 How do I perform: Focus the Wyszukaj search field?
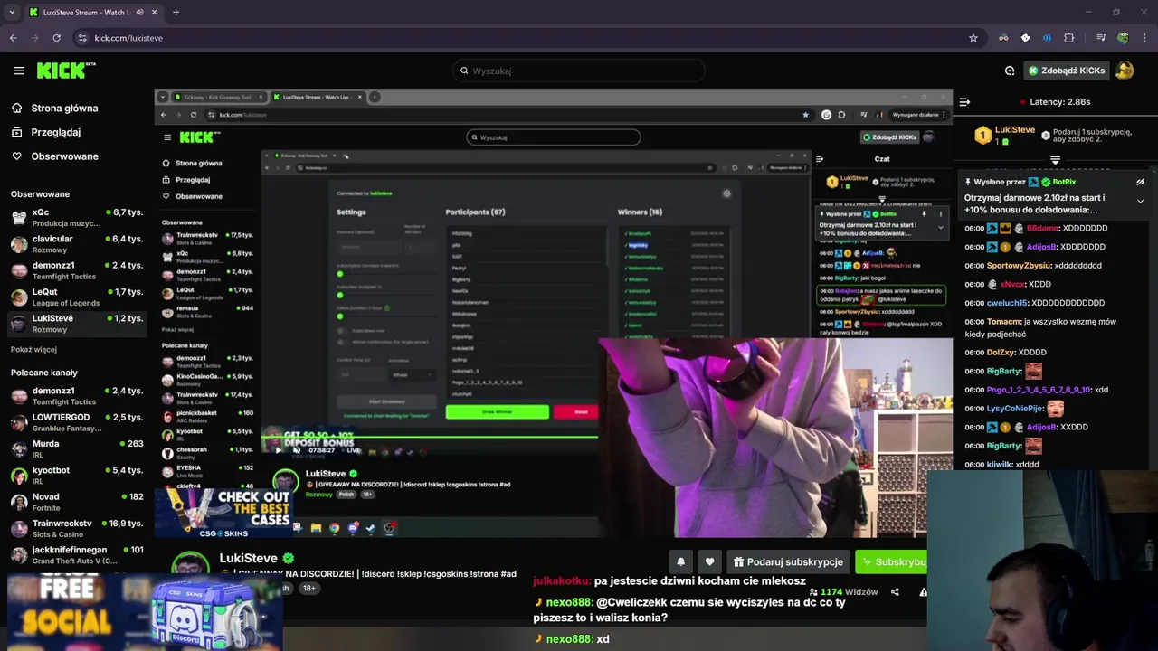point(578,71)
